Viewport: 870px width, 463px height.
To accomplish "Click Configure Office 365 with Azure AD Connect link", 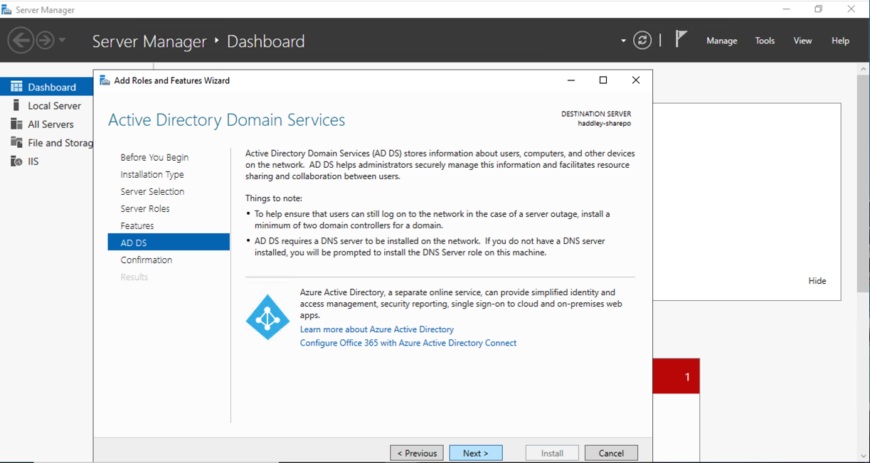I will pos(408,343).
